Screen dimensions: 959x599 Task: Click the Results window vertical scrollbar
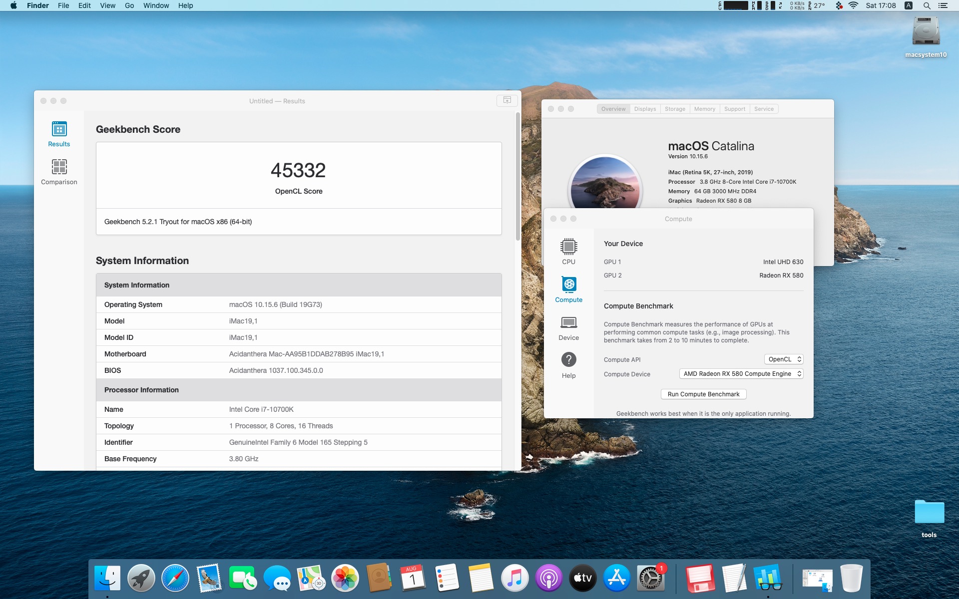pos(518,177)
